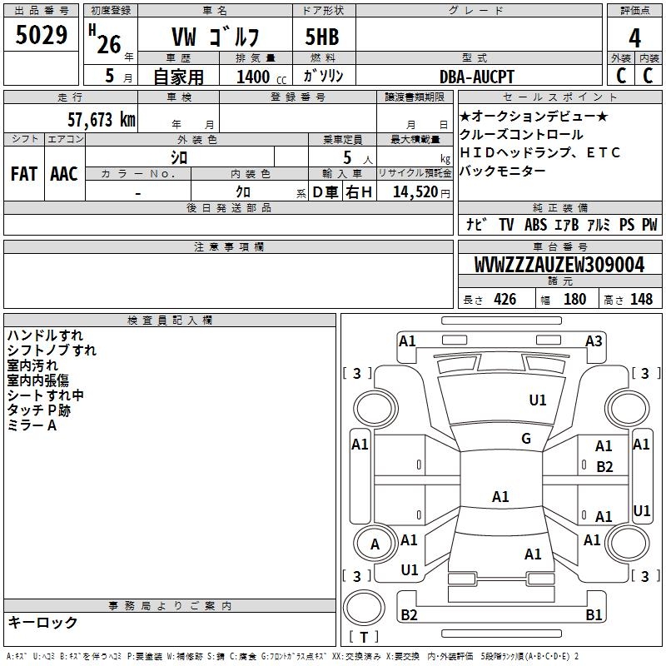This screenshot has height=666, width=666.
Task: Select the G mark on the windshield
Action: (526, 439)
